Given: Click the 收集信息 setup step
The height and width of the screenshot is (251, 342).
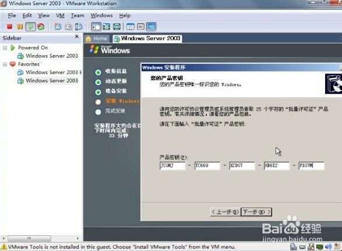Looking at the screenshot, I should click(x=116, y=71).
